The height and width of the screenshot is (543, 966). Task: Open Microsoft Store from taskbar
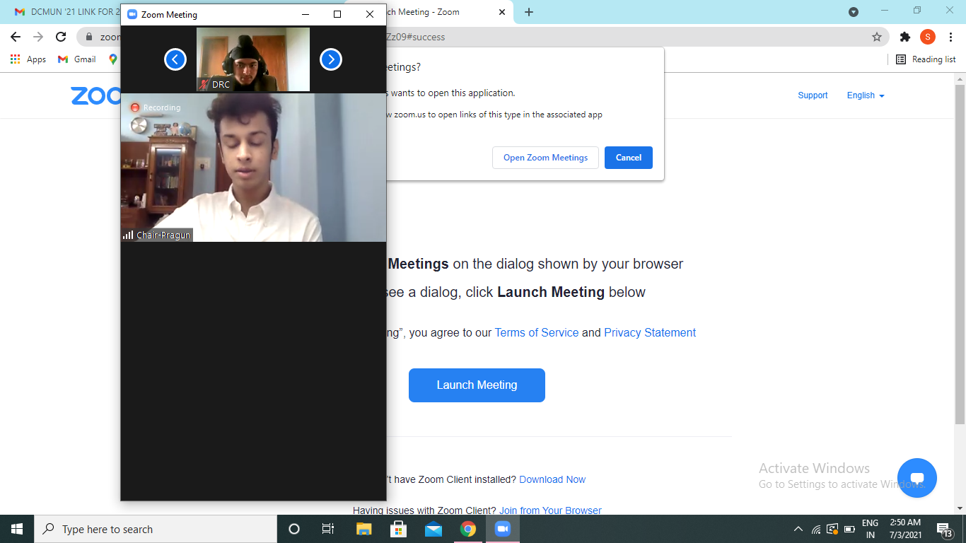click(398, 529)
